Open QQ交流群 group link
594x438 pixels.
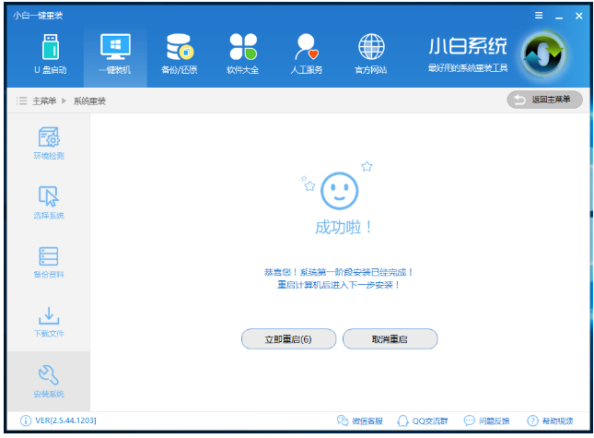click(x=424, y=420)
